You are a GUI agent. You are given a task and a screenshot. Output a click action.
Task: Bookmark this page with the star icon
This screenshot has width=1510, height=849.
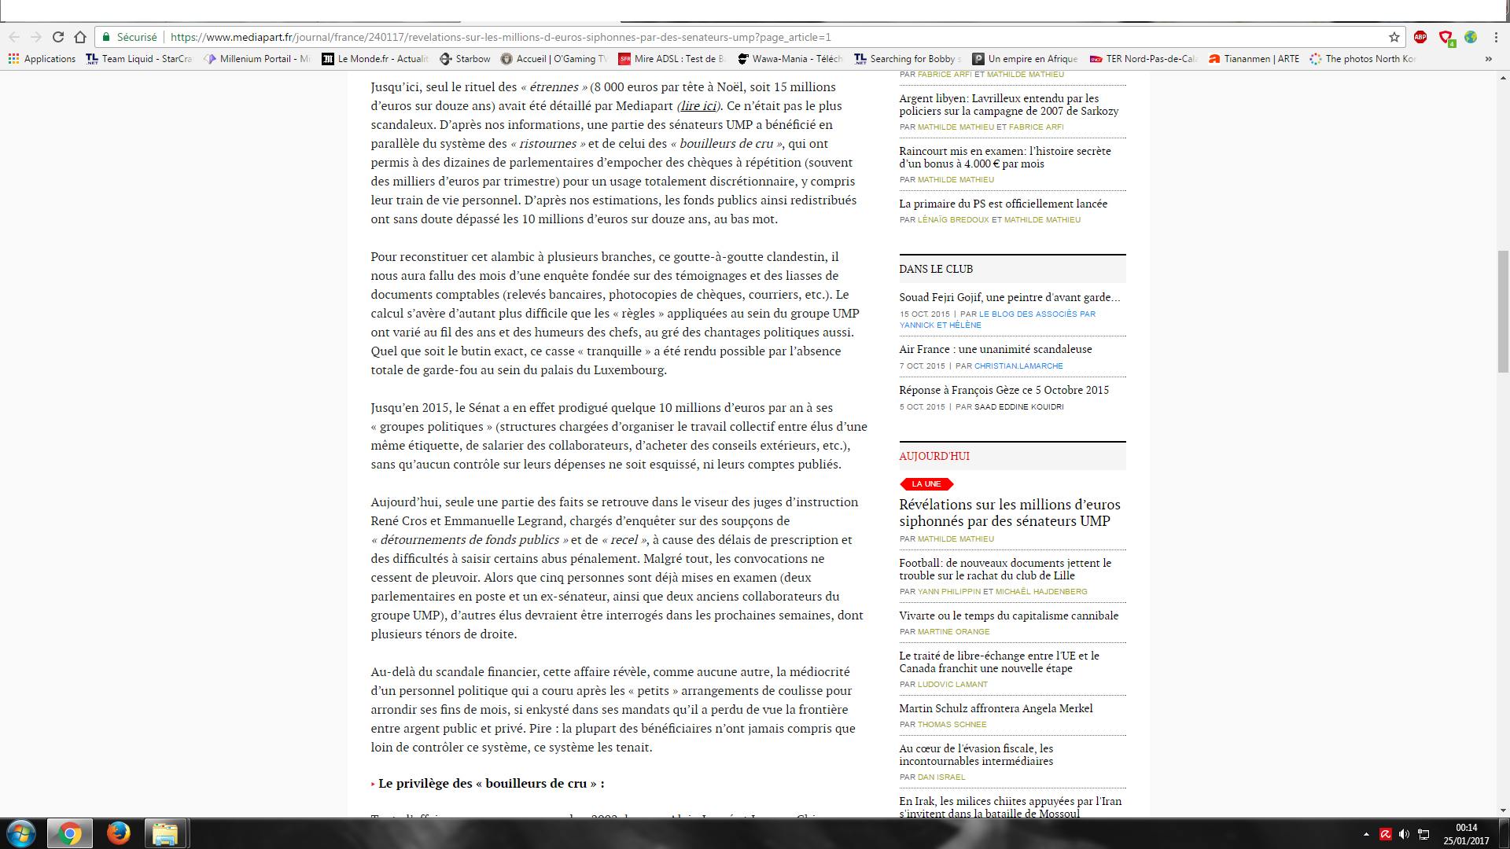[x=1394, y=37]
